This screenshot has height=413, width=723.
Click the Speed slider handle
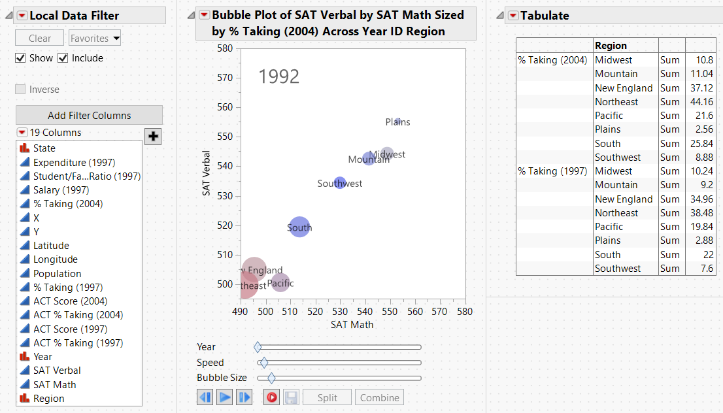[x=263, y=363]
